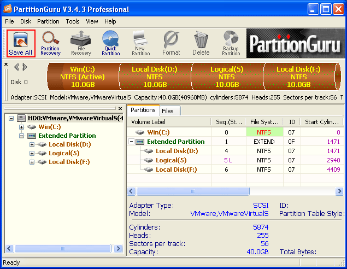This screenshot has width=347, height=269.
Task: Click partition table horizontal scrollbar thumb
Action: pyautogui.click(x=193, y=191)
